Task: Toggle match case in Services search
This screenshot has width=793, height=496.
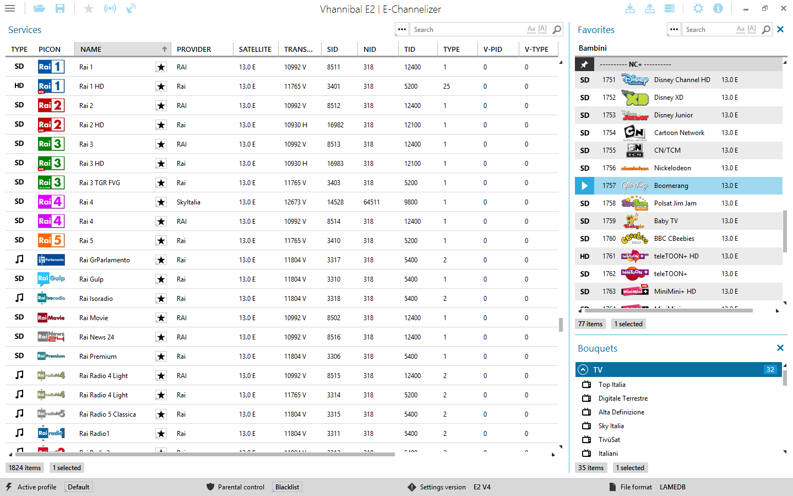Action: pyautogui.click(x=531, y=29)
